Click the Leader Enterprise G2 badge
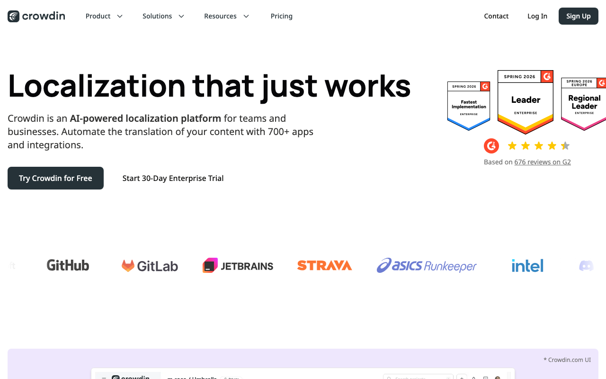606x379 pixels. pyautogui.click(x=526, y=102)
